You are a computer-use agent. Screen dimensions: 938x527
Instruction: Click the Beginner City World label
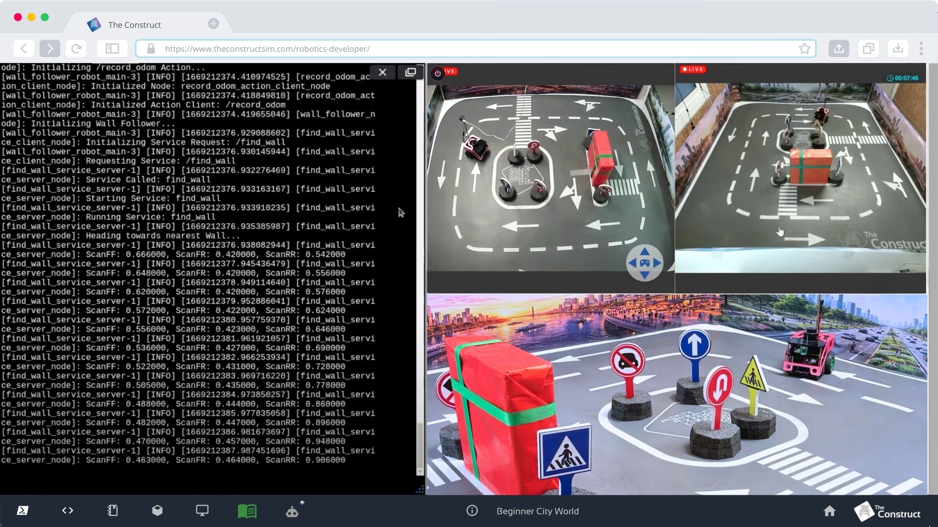537,511
